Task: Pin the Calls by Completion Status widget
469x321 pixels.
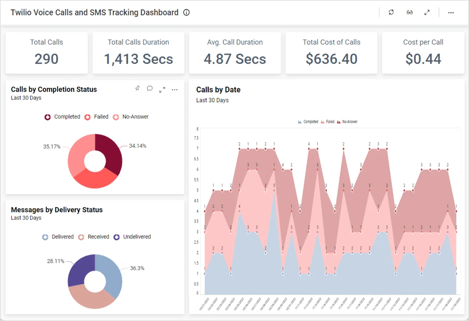Action: [x=137, y=89]
